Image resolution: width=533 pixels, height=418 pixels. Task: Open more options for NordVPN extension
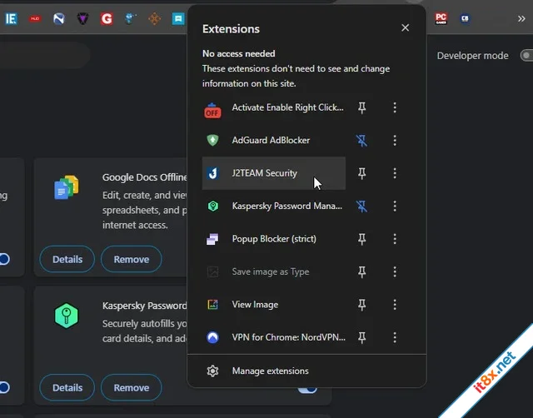(x=395, y=337)
